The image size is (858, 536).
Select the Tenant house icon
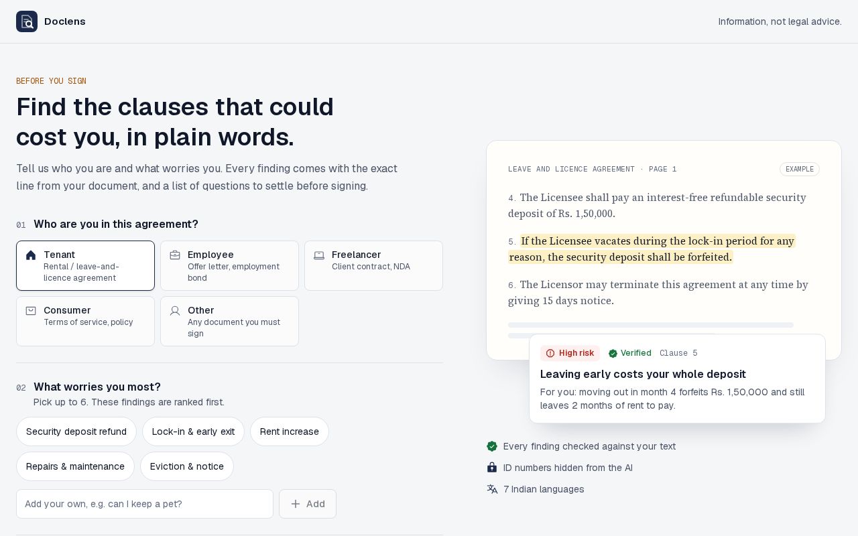pyautogui.click(x=31, y=255)
